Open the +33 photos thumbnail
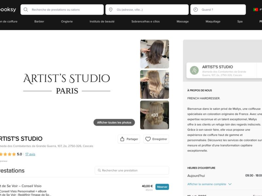Image resolution: width=262 pixels, height=196 pixels. [x=155, y=115]
